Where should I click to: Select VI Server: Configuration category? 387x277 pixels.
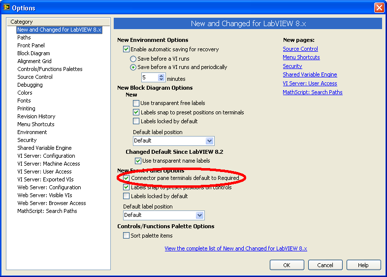pos(46,156)
